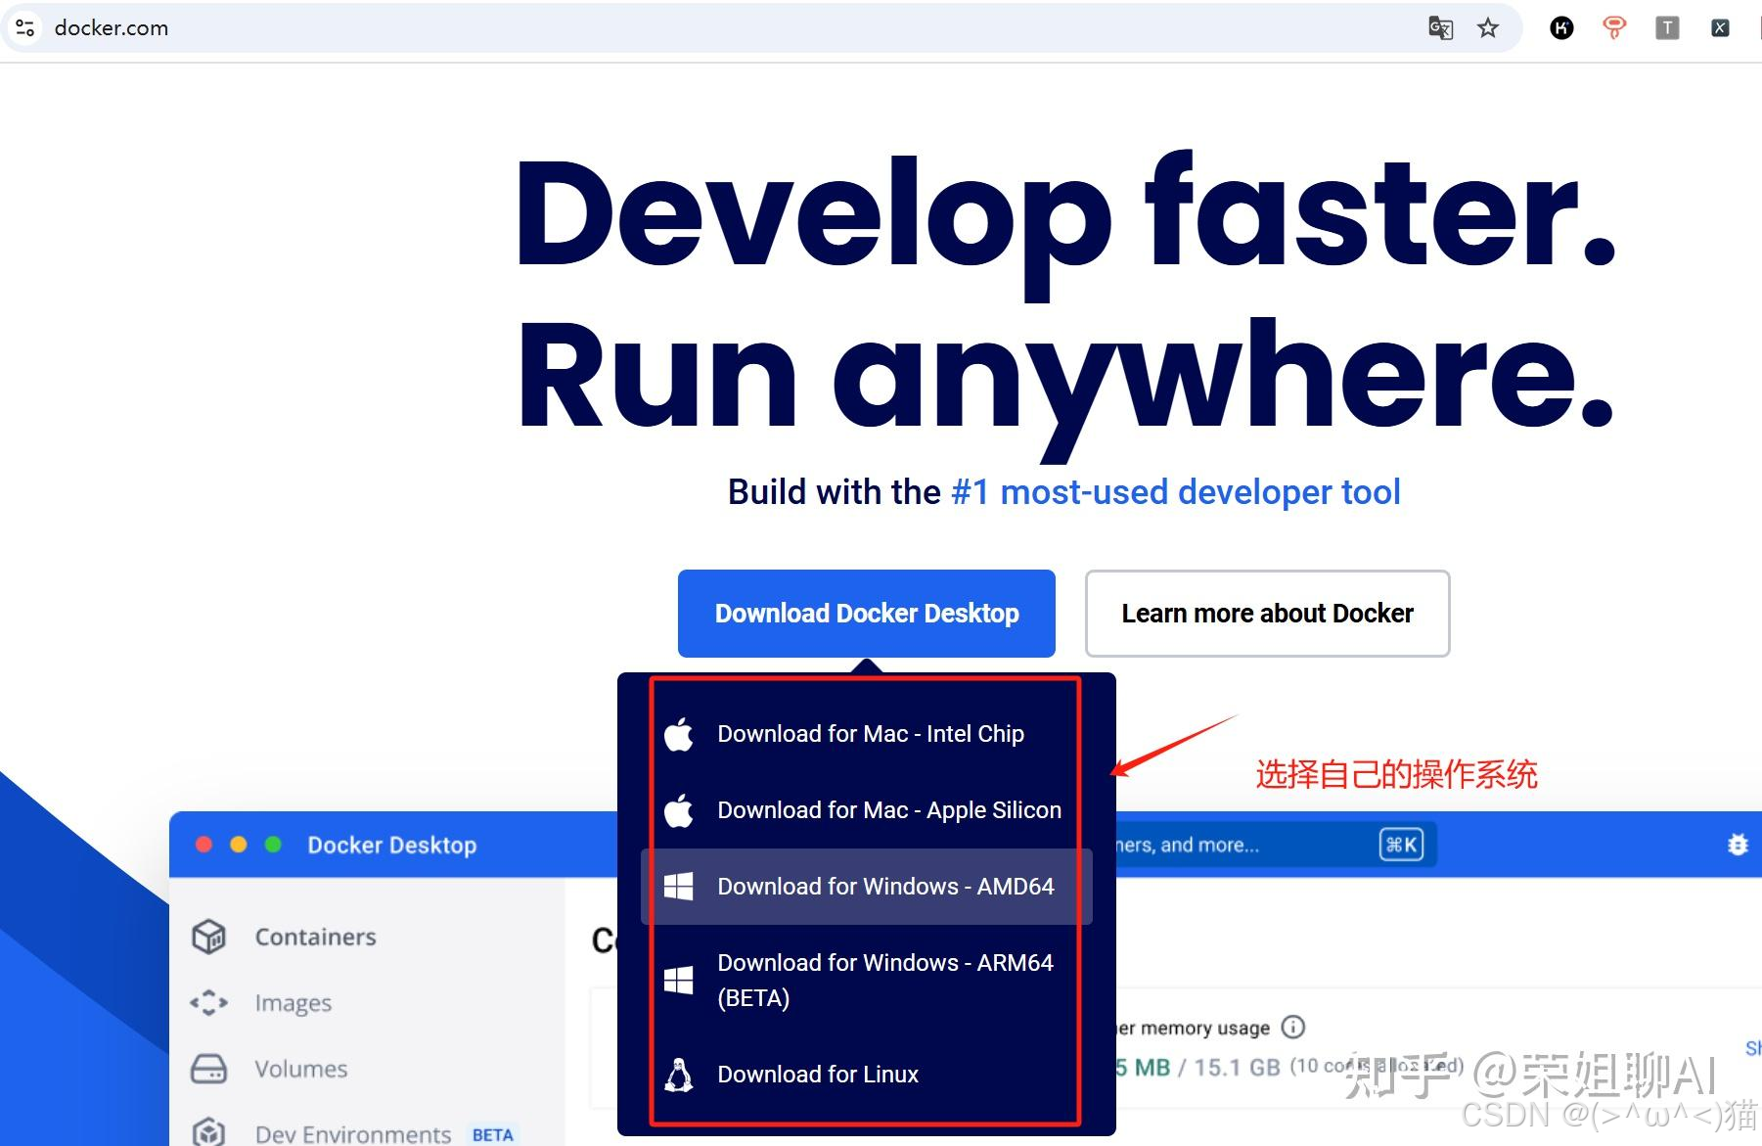The height and width of the screenshot is (1146, 1762).
Task: Choose Download for Windows - AMD64
Action: [x=866, y=887]
